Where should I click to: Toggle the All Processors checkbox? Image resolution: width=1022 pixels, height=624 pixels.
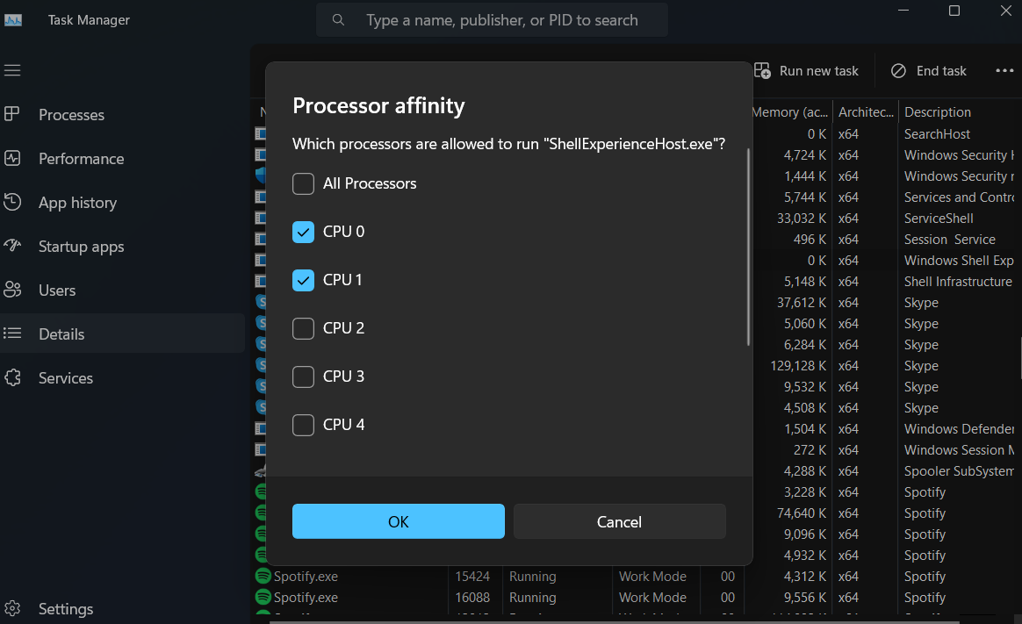303,183
